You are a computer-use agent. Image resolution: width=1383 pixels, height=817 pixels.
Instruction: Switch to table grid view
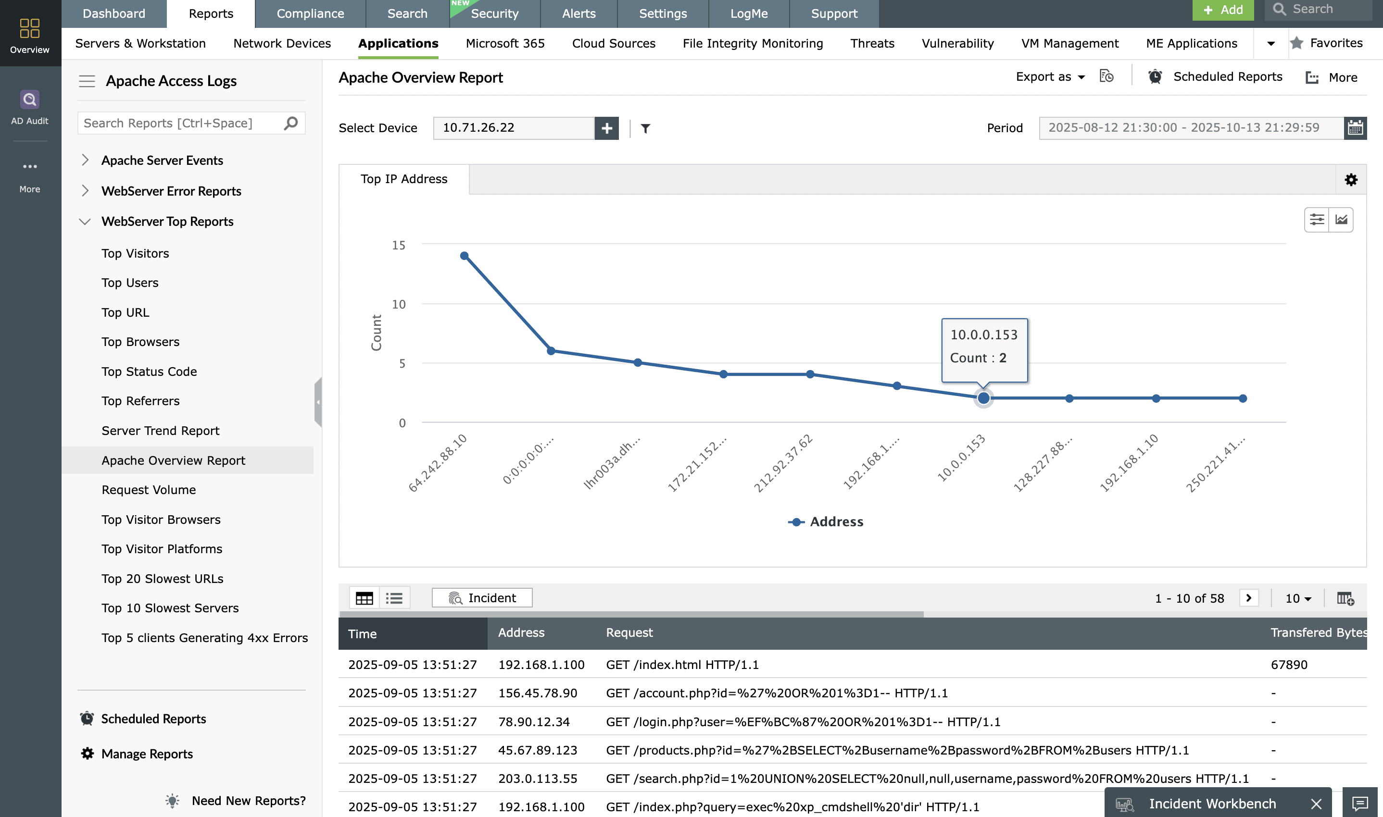click(364, 598)
